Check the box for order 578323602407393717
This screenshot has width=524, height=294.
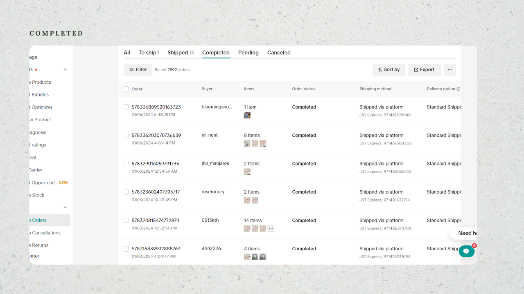126,192
